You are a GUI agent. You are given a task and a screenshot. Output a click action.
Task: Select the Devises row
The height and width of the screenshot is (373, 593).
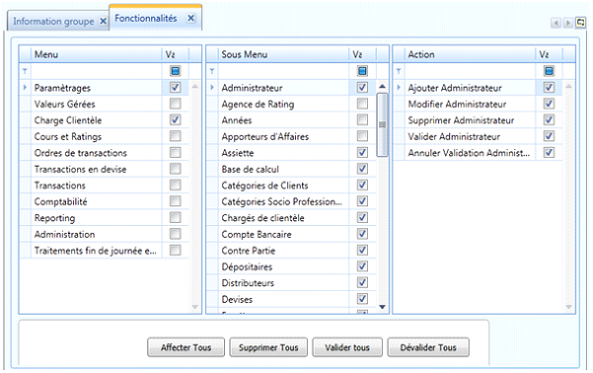point(291,299)
